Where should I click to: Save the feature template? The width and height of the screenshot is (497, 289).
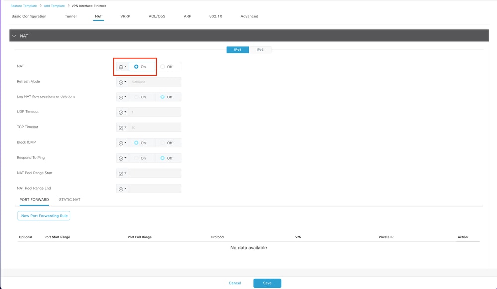(267, 283)
